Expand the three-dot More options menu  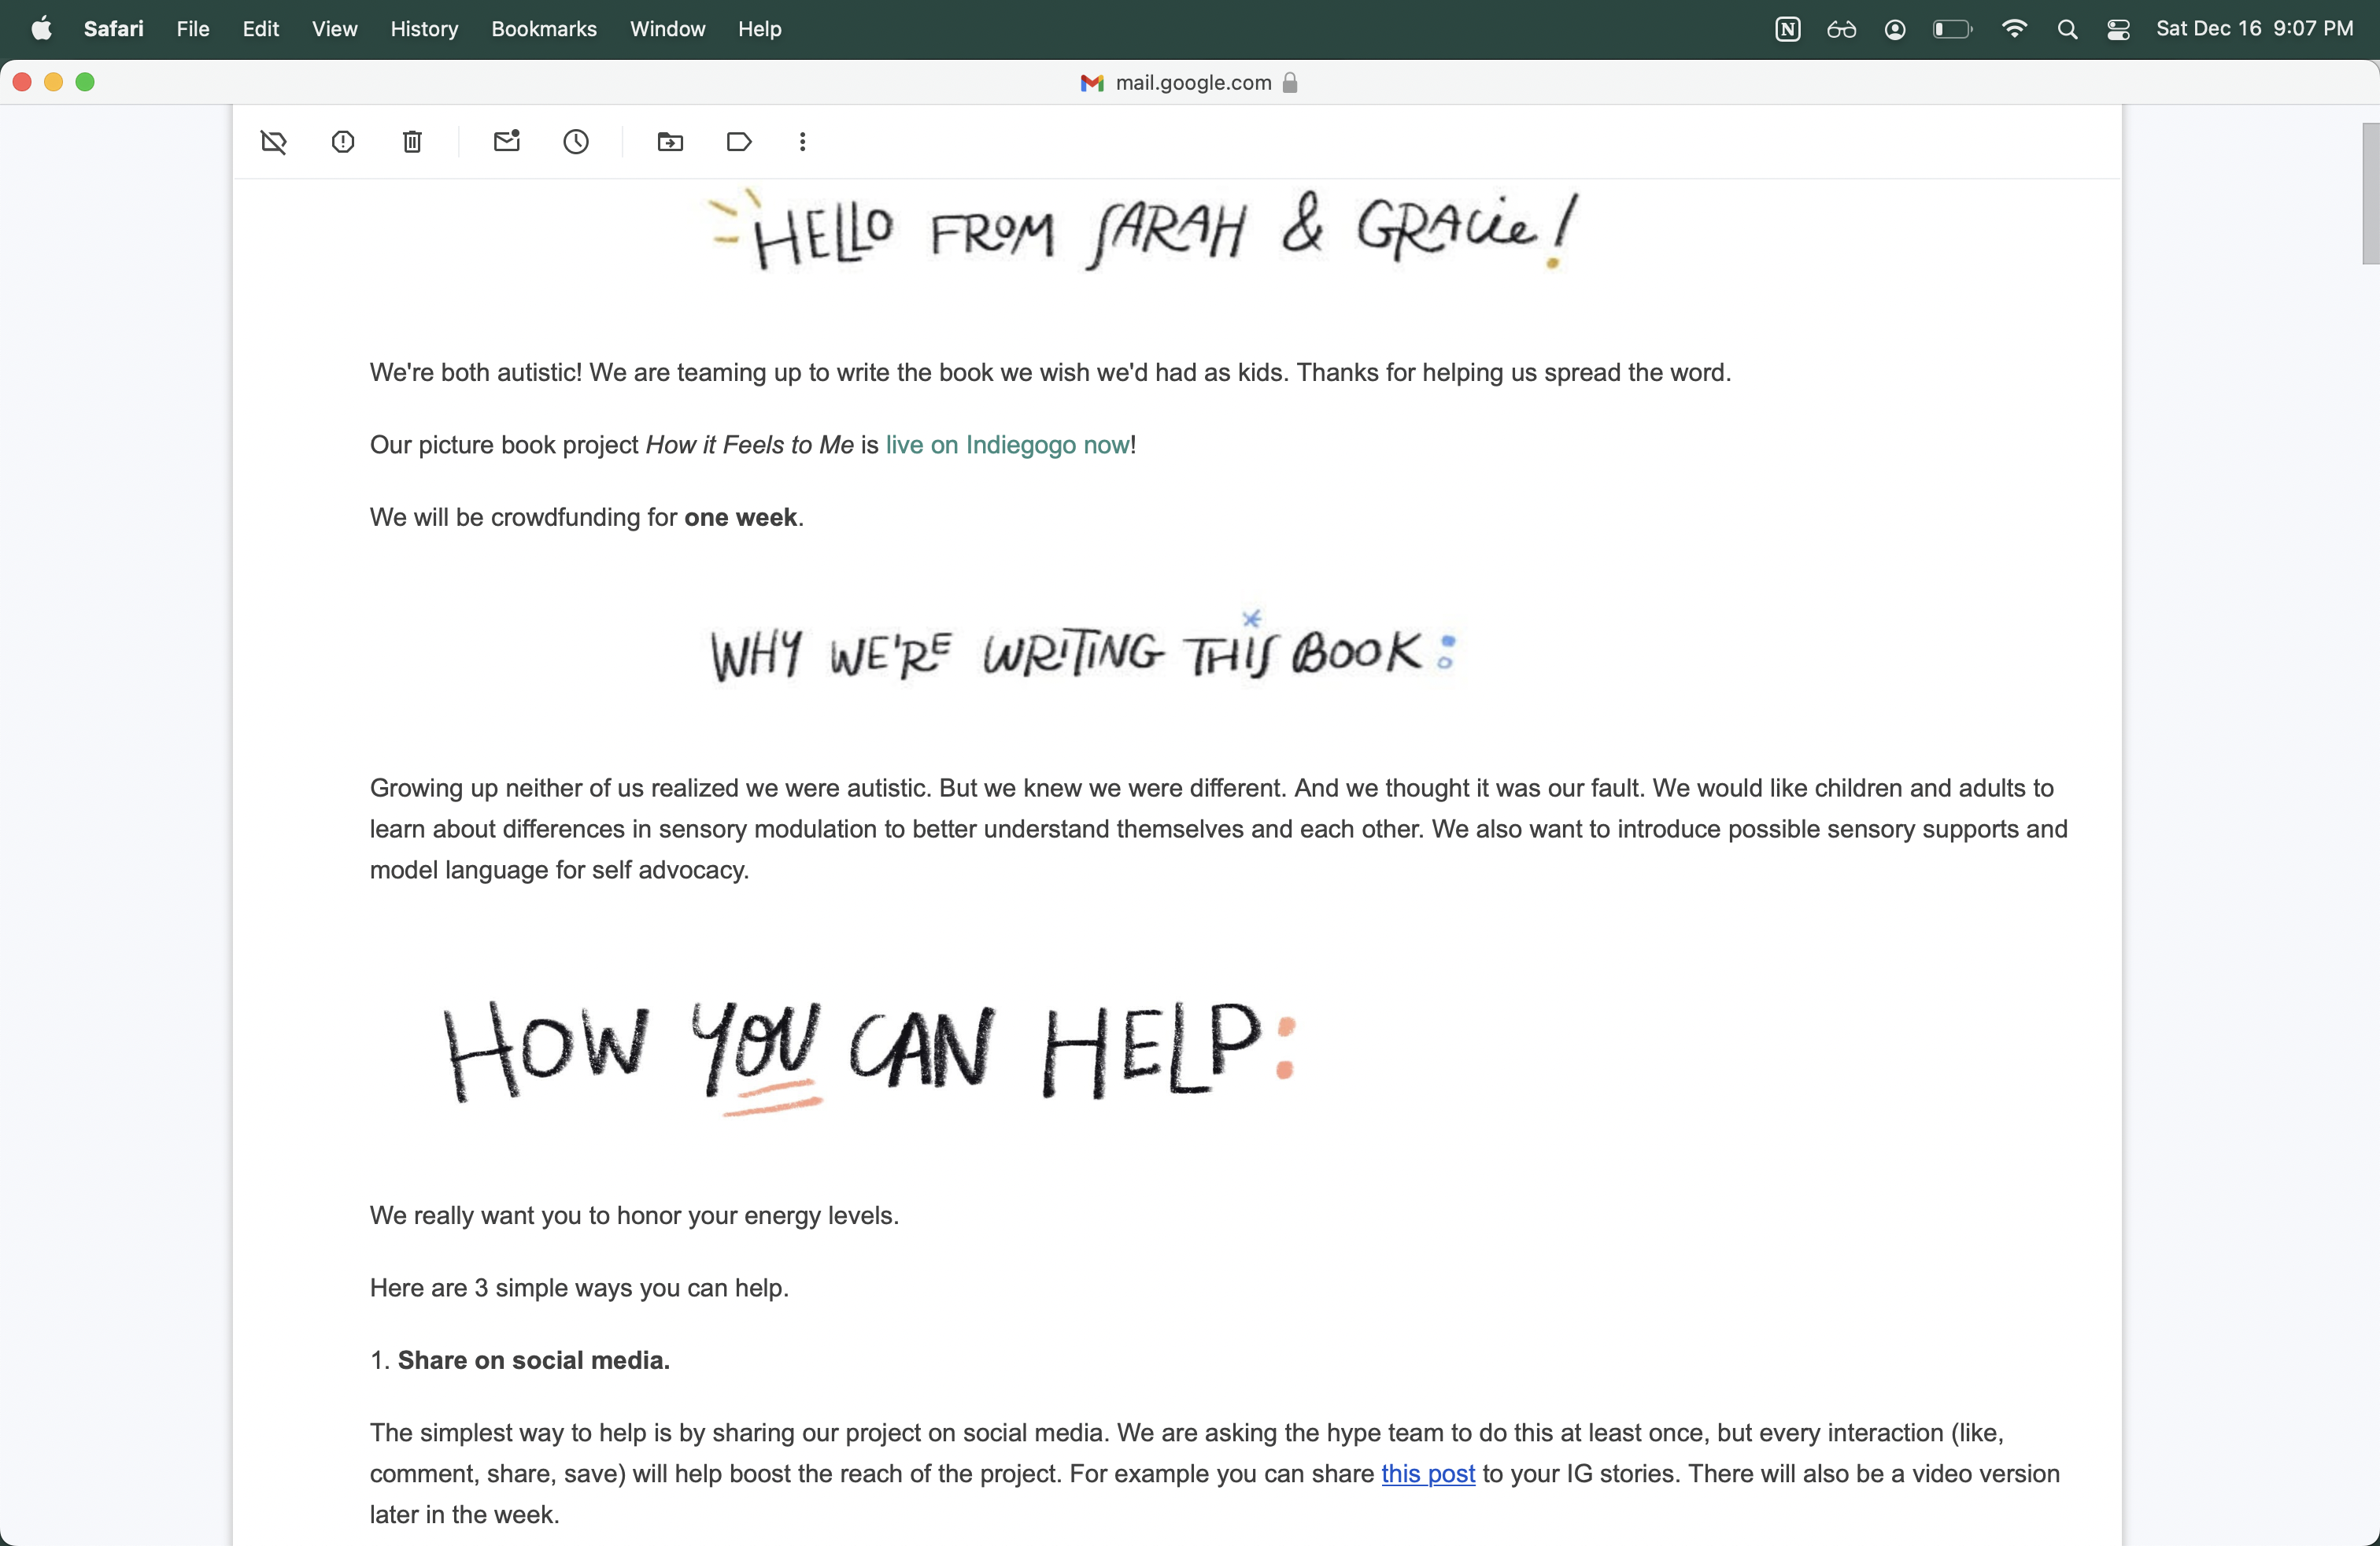point(802,142)
